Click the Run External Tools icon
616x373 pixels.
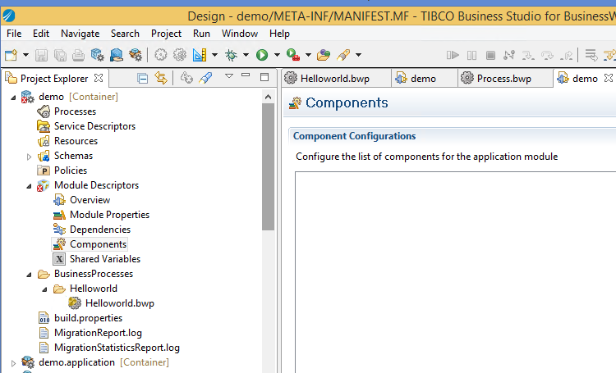tap(293, 55)
